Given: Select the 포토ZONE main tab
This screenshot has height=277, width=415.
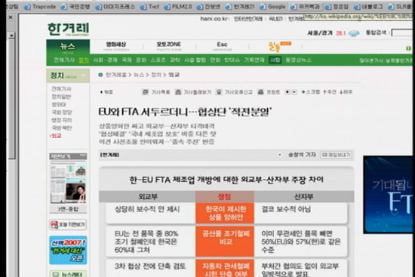Looking at the screenshot, I should (168, 46).
